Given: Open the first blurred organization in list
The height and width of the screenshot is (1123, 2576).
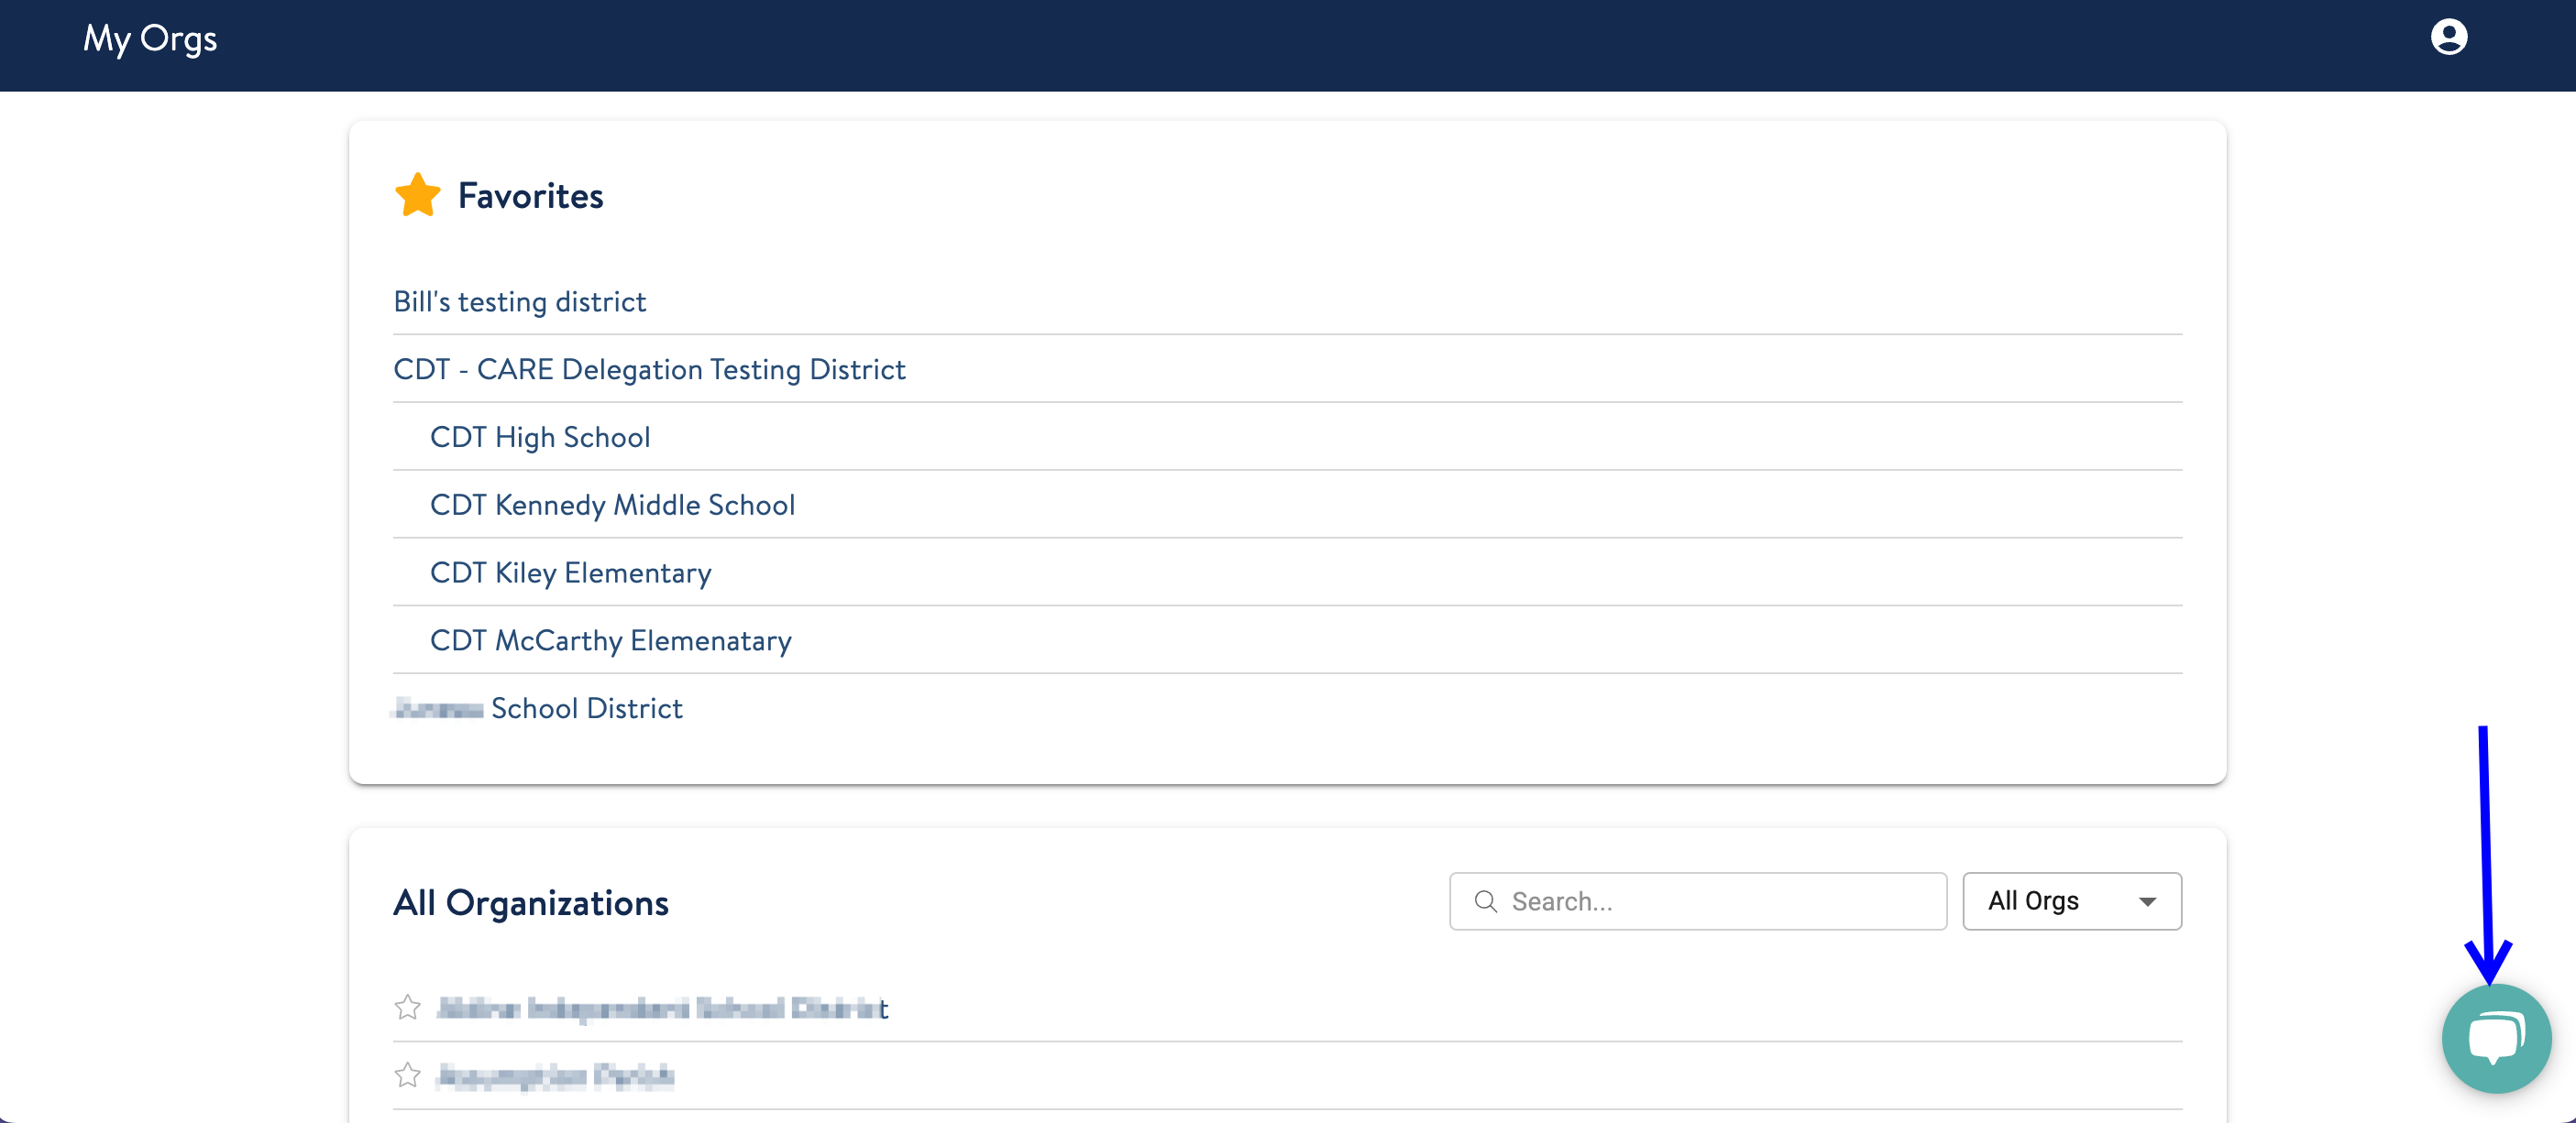Looking at the screenshot, I should pos(662,1009).
